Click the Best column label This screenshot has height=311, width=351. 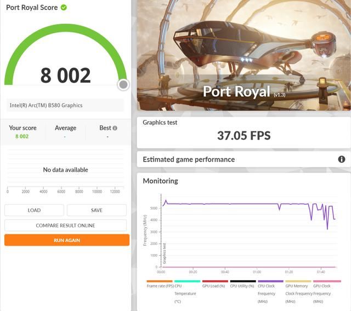(105, 128)
